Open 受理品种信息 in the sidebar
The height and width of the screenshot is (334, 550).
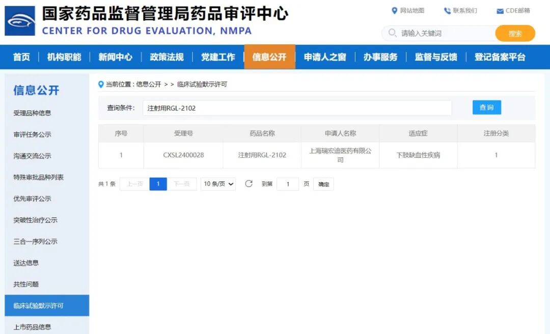(x=32, y=113)
